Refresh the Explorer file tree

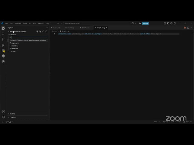[43, 31]
